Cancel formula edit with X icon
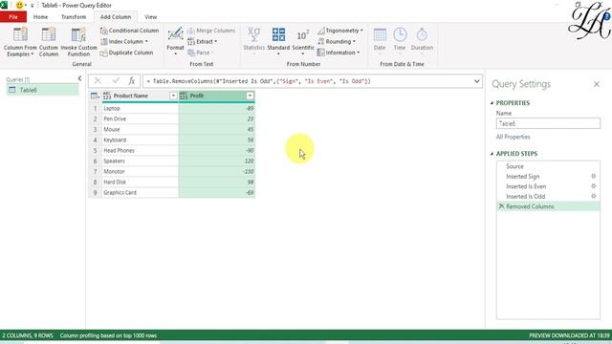Image resolution: width=612 pixels, height=344 pixels. pyautogui.click(x=98, y=81)
